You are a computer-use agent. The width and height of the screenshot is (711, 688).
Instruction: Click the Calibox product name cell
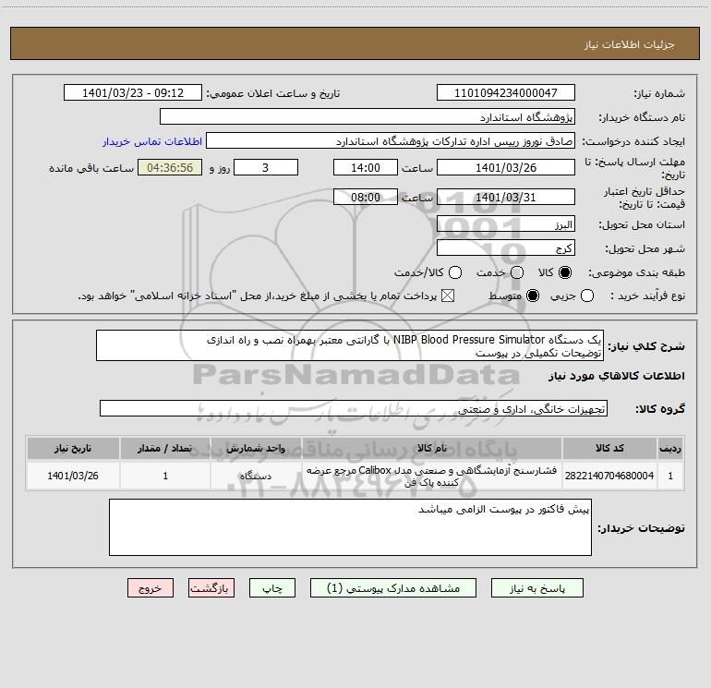click(432, 476)
